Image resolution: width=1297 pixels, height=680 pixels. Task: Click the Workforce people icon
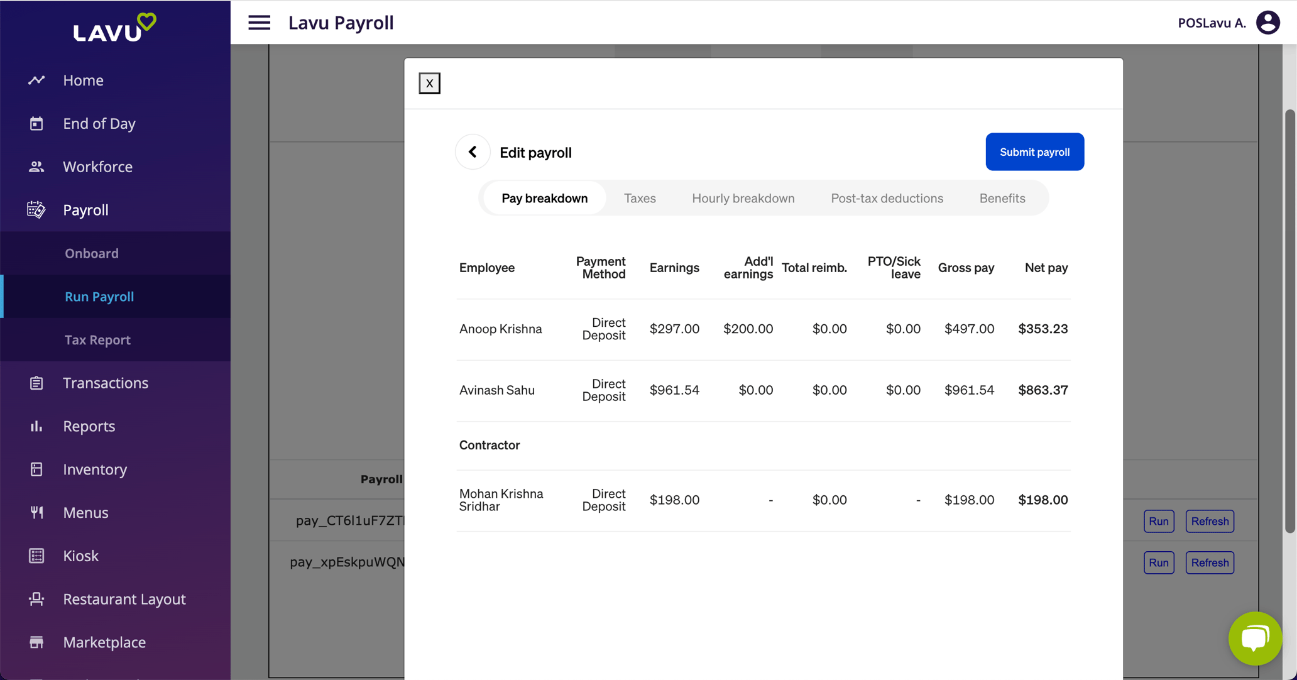(x=36, y=167)
